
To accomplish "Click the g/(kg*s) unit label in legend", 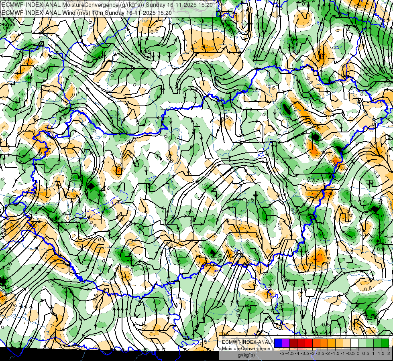I will 246,355.
